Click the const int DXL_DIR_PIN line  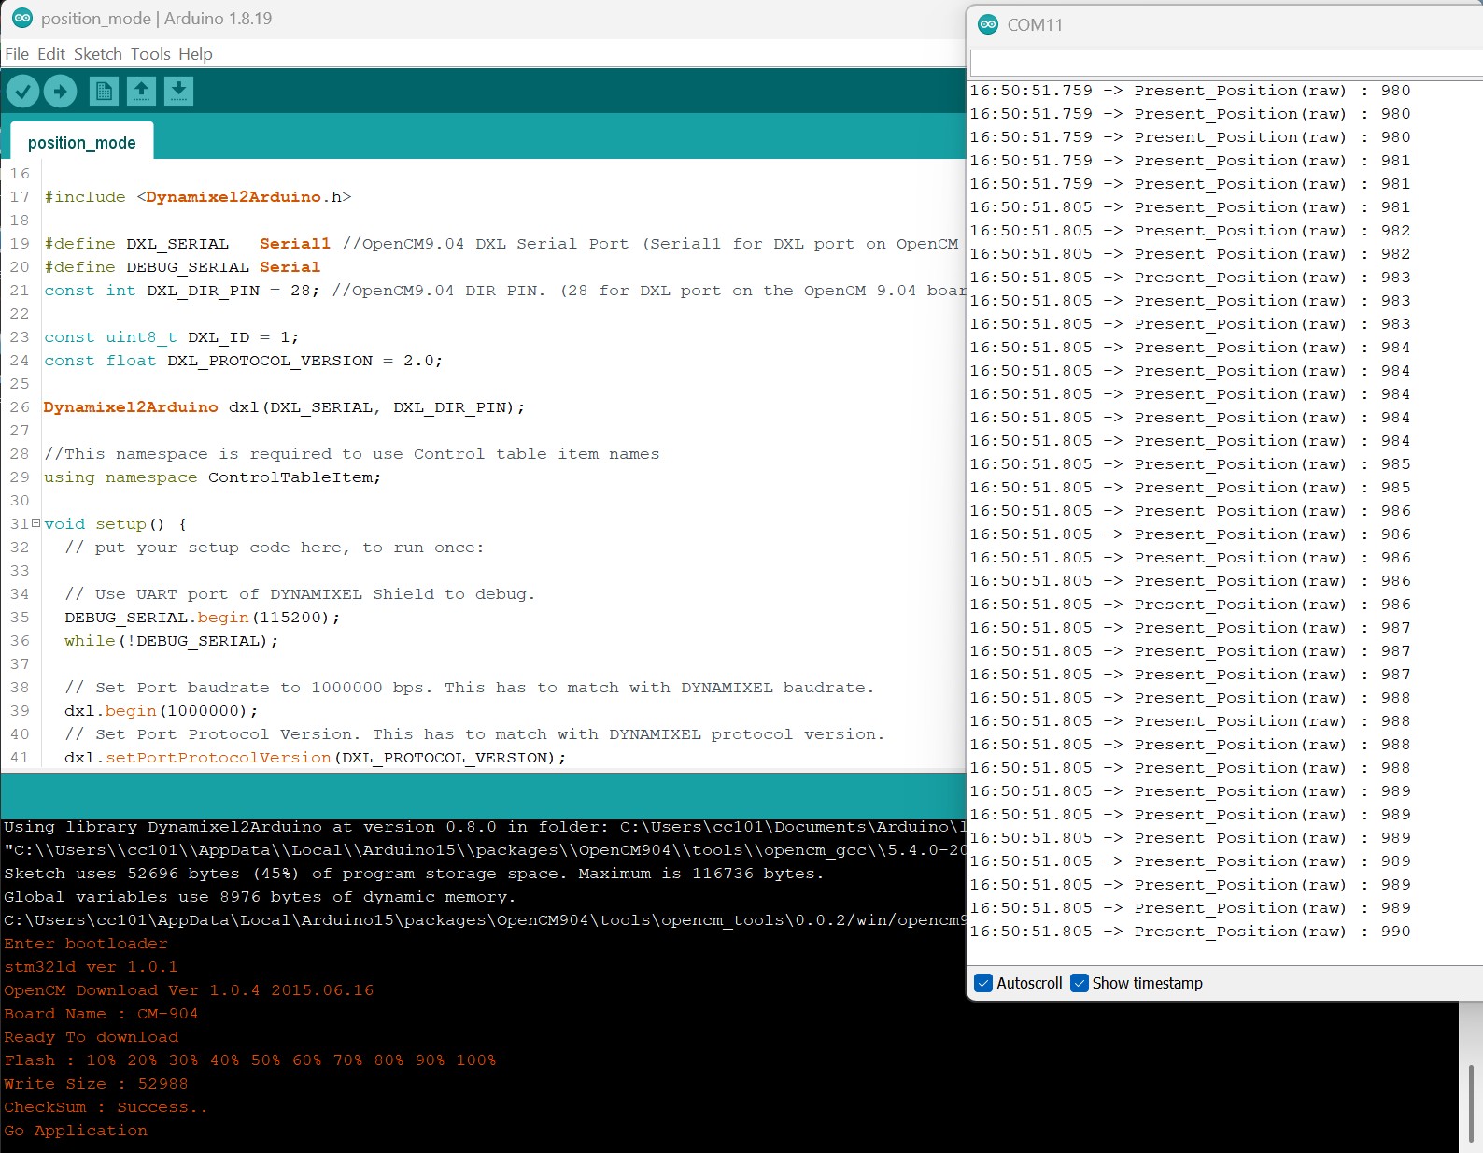point(504,290)
